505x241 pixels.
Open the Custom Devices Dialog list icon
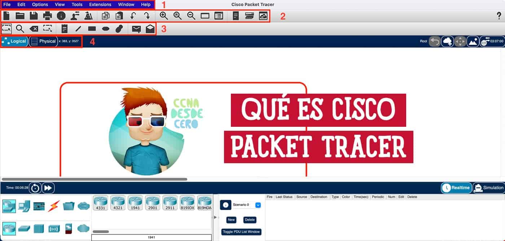pos(219,16)
